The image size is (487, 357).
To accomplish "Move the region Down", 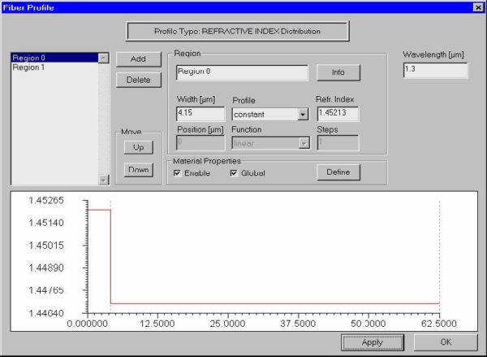I will point(139,170).
